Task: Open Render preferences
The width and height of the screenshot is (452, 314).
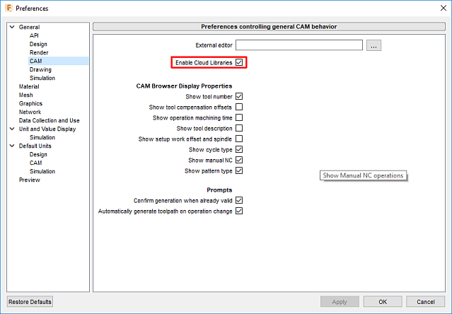Action: point(39,52)
